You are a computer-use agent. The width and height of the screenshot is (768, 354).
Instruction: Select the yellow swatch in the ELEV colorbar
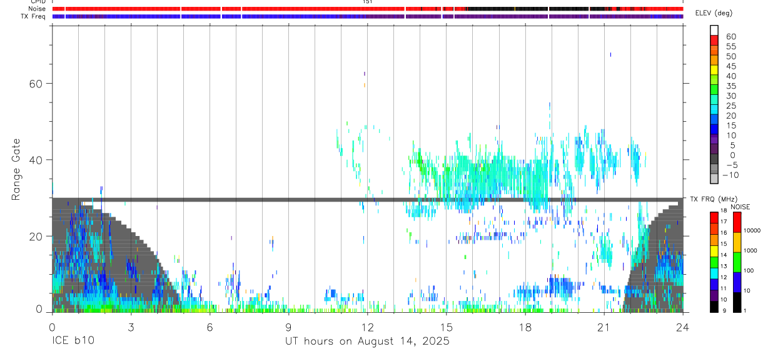(714, 69)
